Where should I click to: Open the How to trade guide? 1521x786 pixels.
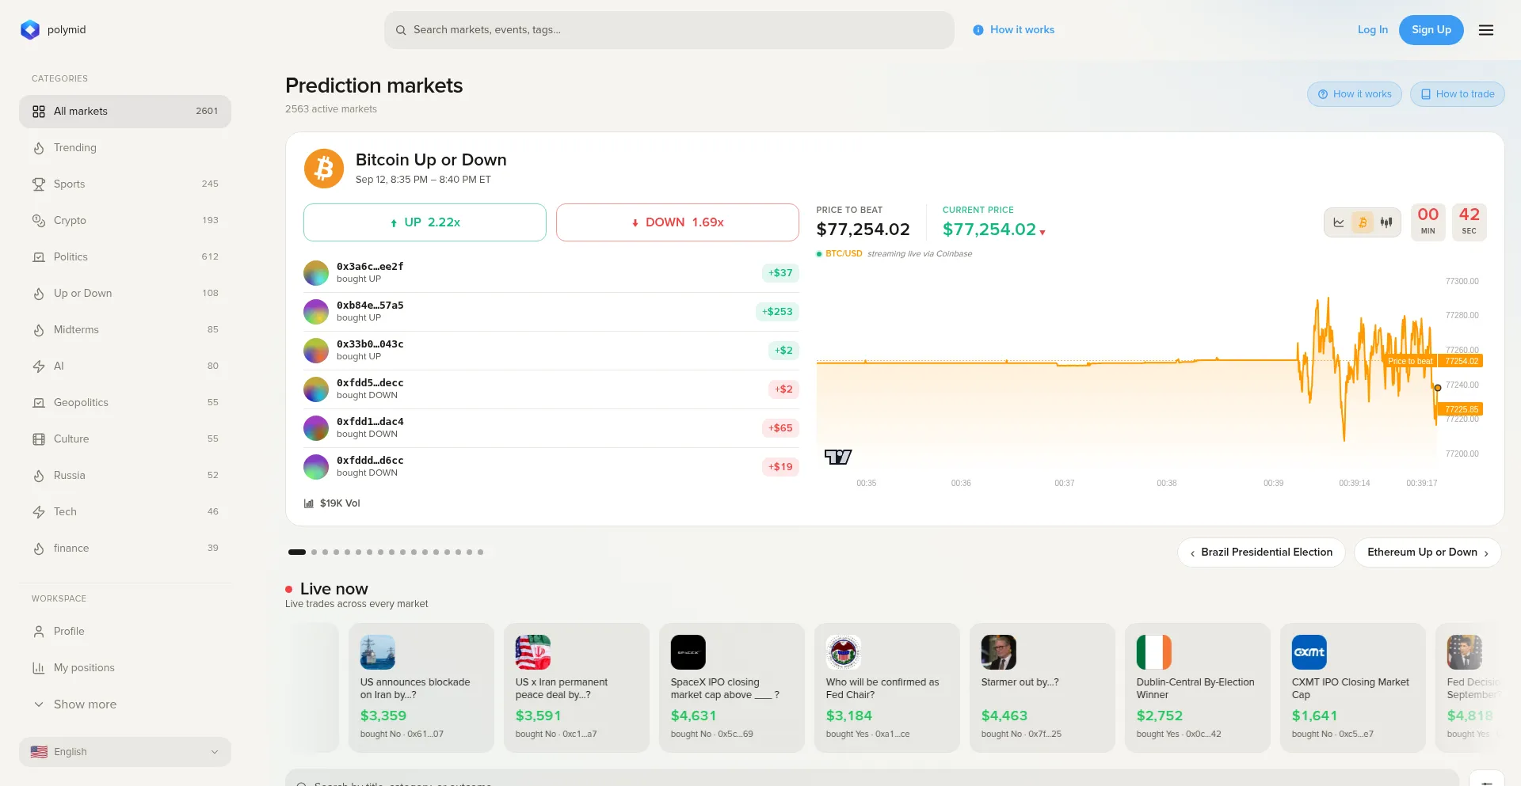coord(1458,94)
